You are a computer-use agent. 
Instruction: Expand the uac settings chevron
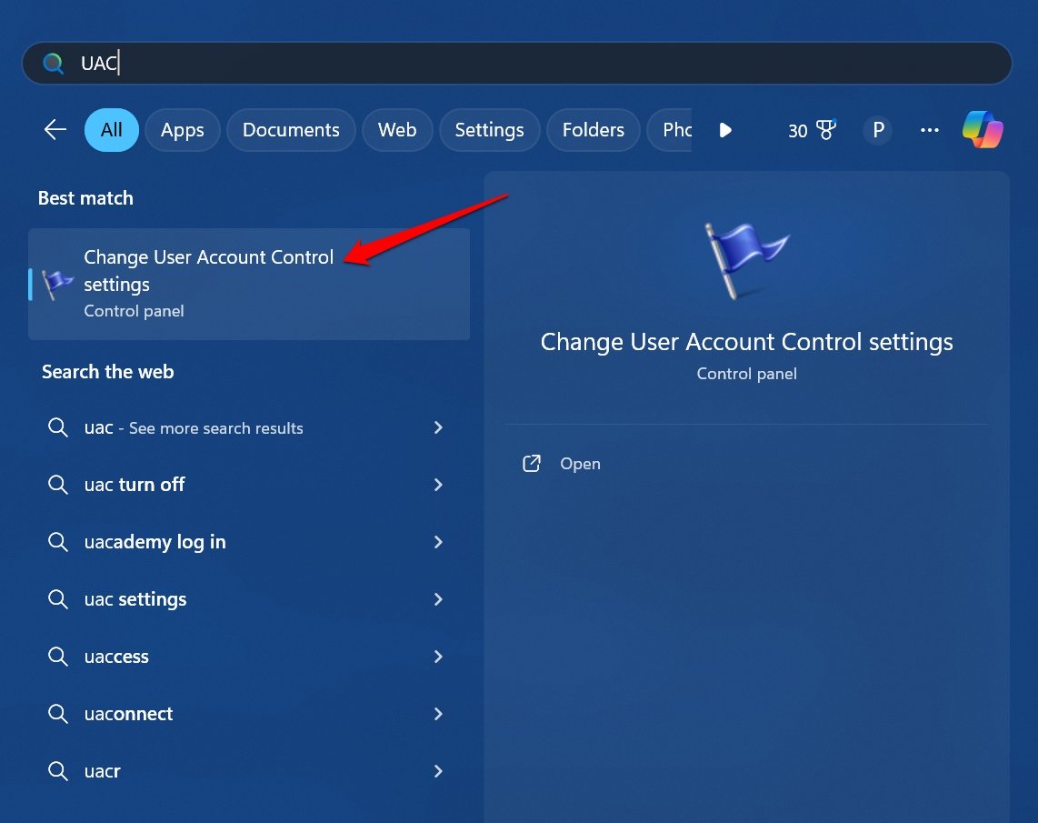pyautogui.click(x=438, y=599)
